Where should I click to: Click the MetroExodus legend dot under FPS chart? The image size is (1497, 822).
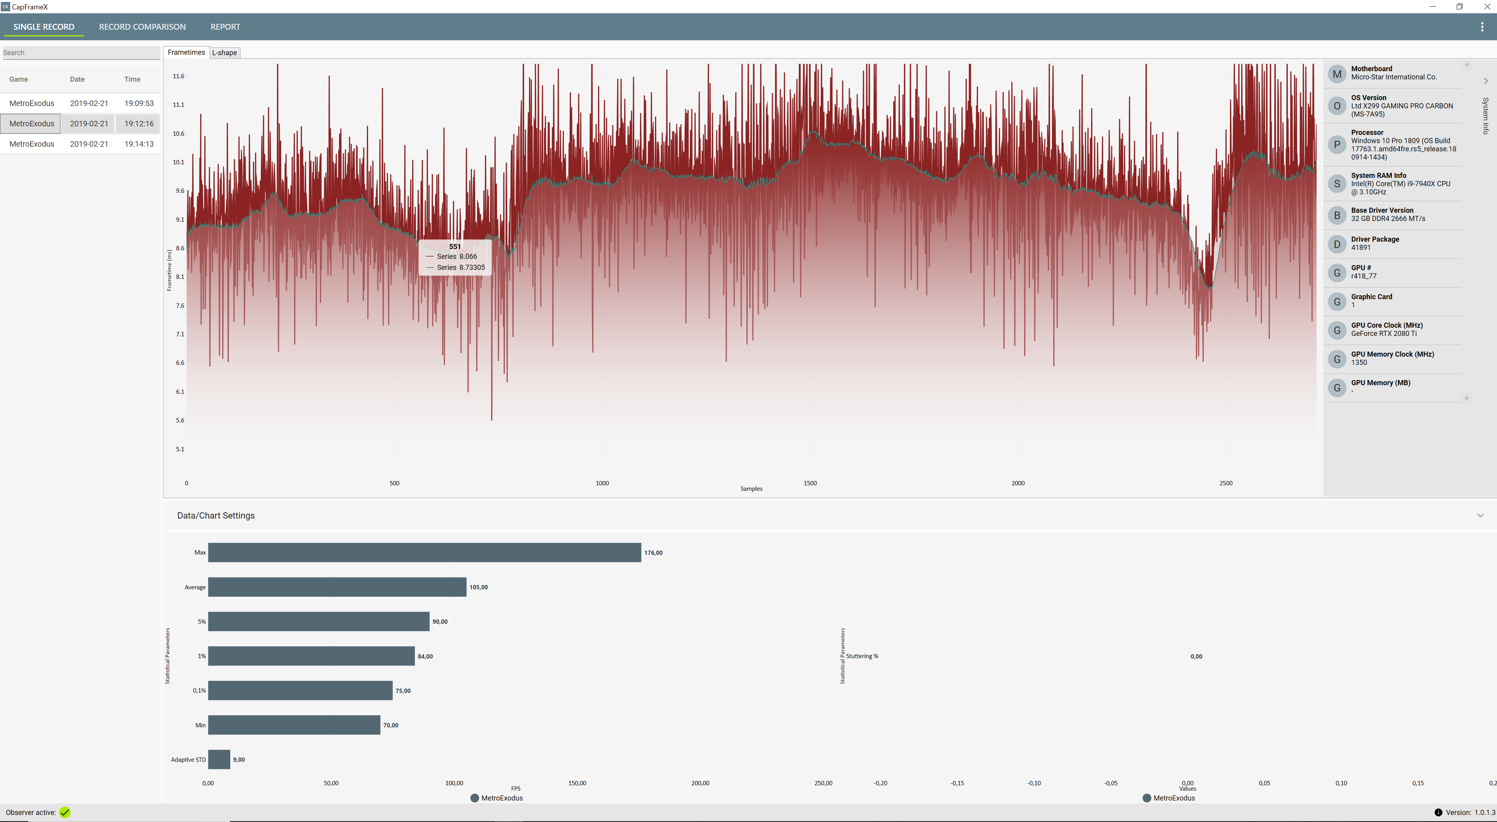(x=474, y=798)
